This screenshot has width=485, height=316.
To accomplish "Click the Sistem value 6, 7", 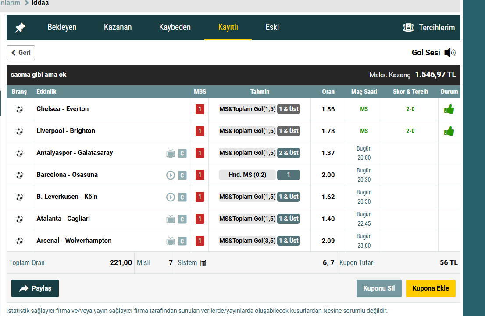I will 328,263.
